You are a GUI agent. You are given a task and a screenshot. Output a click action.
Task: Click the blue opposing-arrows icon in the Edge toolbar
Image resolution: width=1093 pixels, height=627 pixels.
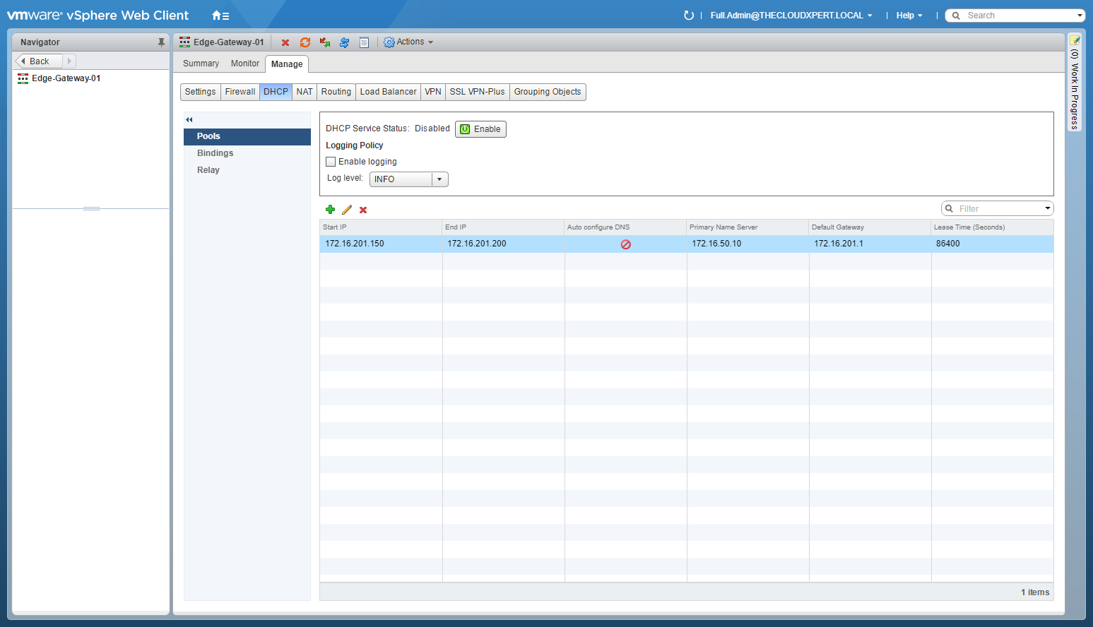pyautogui.click(x=344, y=42)
